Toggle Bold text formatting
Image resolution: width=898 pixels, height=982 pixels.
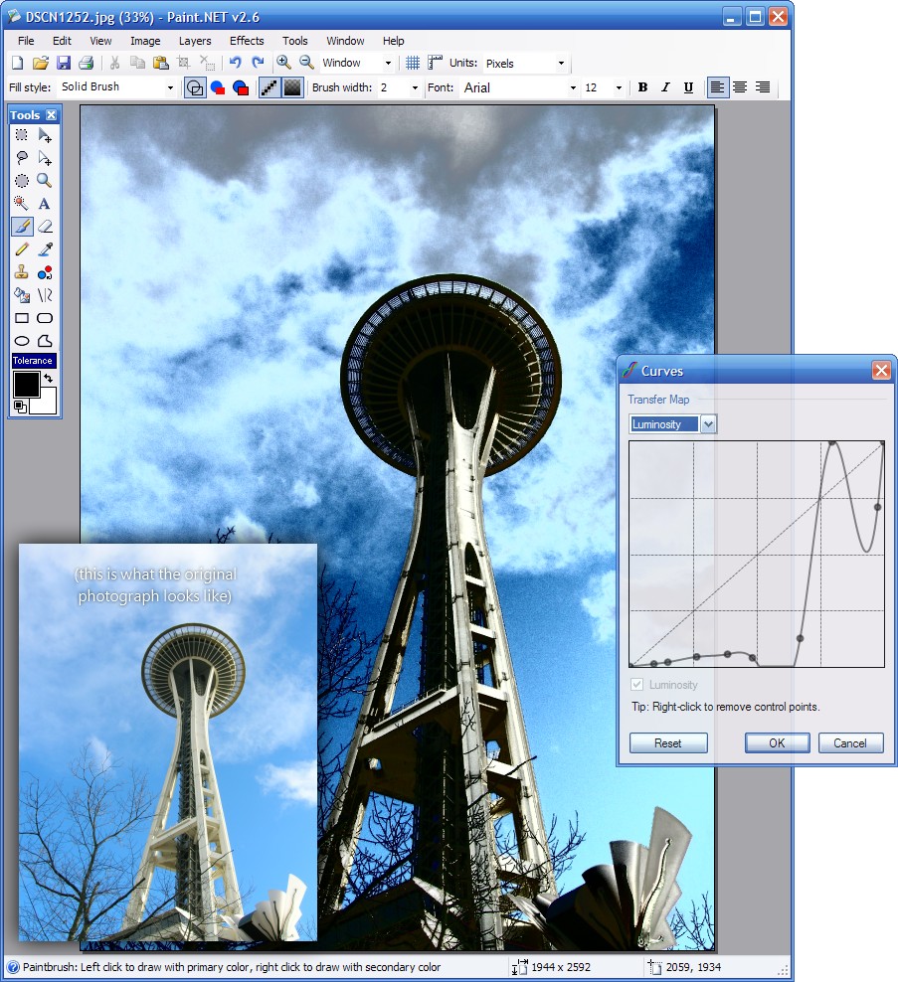[642, 87]
